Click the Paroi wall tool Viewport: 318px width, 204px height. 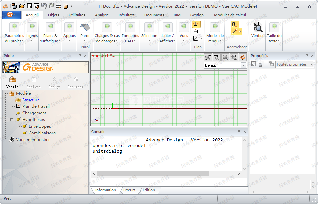click(85, 28)
